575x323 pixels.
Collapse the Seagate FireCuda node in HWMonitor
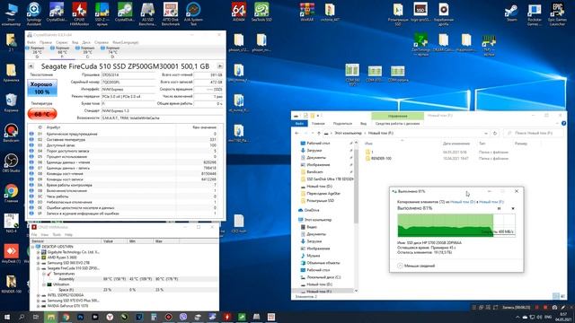pyautogui.click(x=39, y=268)
